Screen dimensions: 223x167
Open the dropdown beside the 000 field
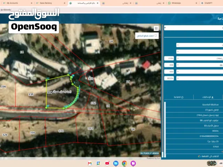click(x=200, y=72)
